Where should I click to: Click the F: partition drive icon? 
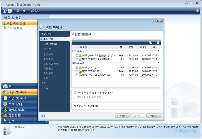click(x=80, y=59)
